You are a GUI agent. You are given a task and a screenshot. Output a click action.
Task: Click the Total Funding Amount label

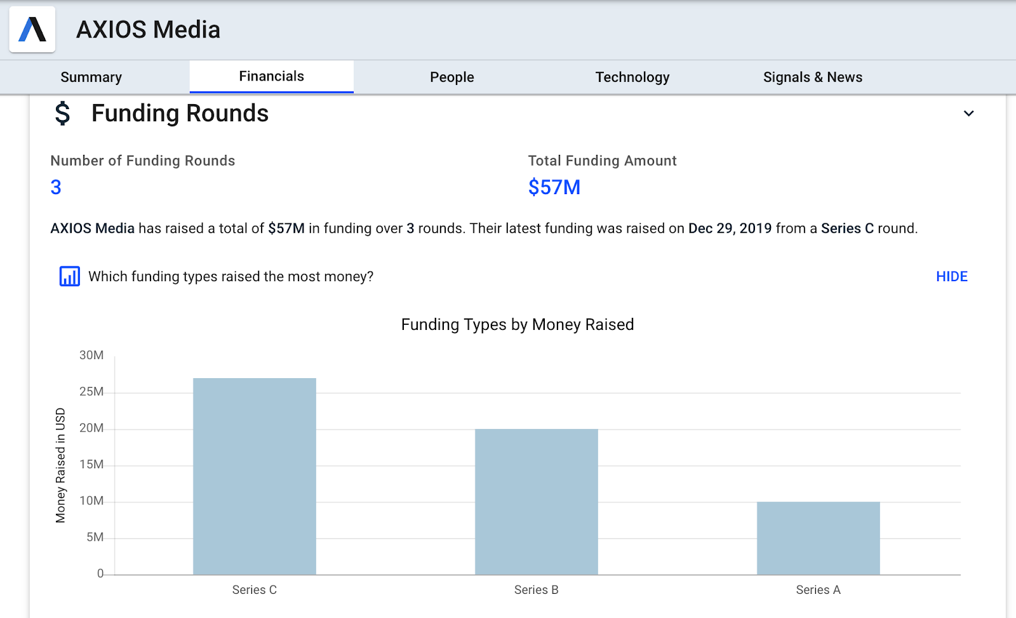(602, 161)
